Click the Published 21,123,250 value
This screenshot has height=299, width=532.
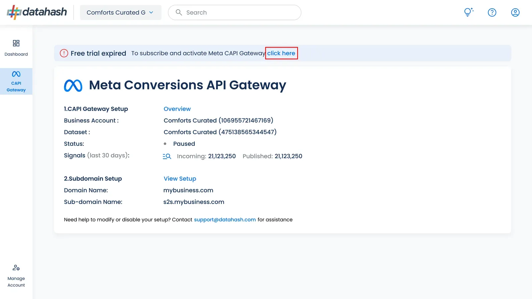click(288, 156)
